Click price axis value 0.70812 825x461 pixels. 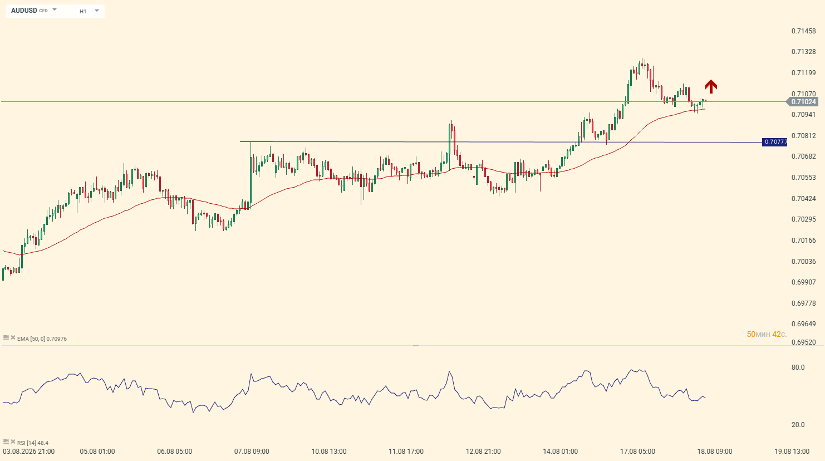[804, 136]
